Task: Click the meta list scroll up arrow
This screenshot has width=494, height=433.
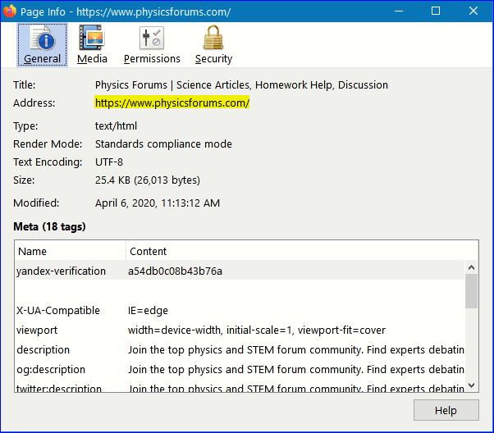Action: pyautogui.click(x=471, y=268)
